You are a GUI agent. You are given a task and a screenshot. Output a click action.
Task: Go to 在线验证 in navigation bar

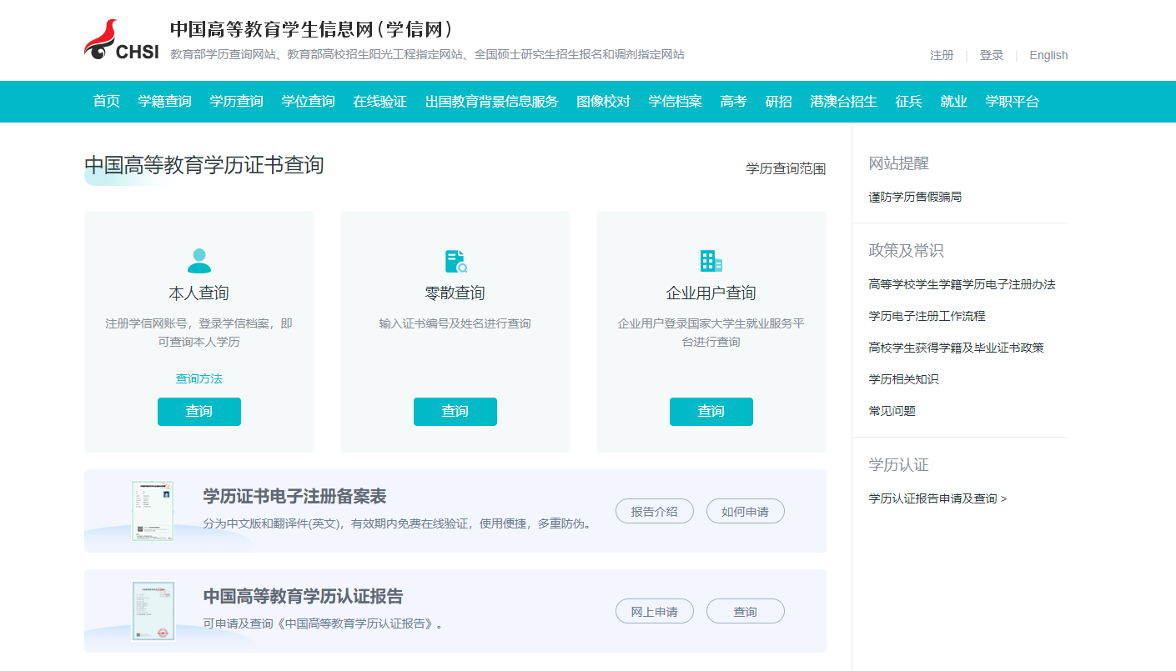[379, 102]
